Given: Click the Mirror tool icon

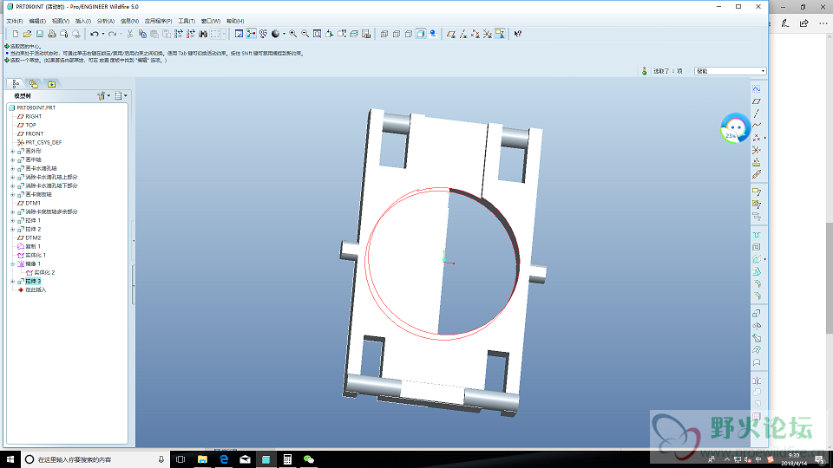Looking at the screenshot, I should (757, 380).
